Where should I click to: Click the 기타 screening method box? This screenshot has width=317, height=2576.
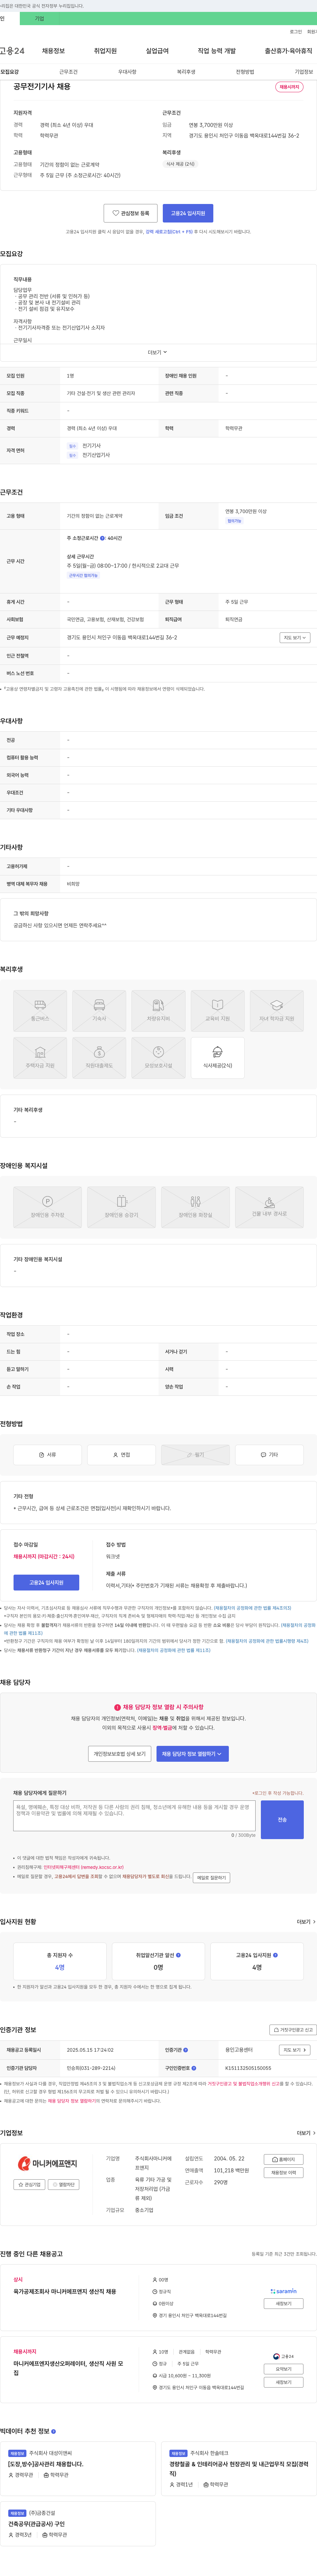(269, 1455)
